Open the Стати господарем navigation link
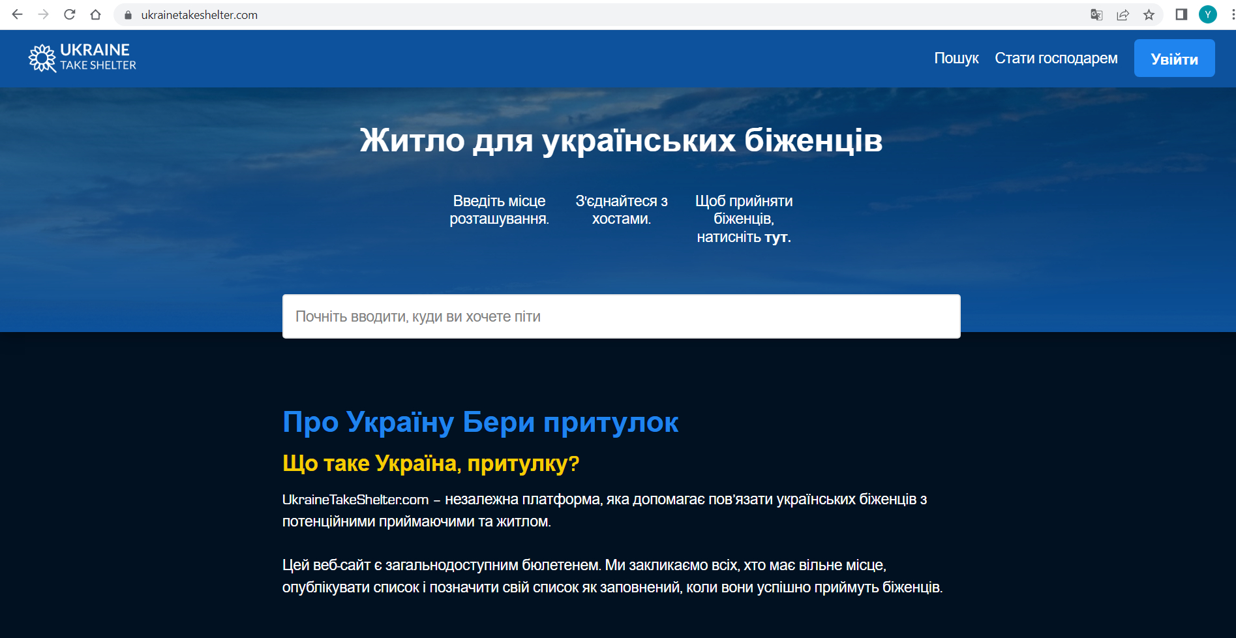 1056,58
